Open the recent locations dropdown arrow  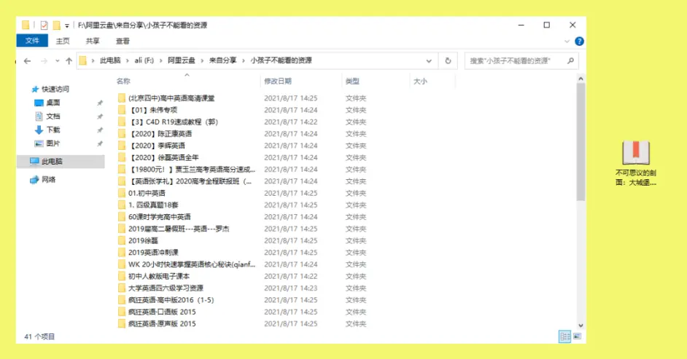pyautogui.click(x=58, y=60)
